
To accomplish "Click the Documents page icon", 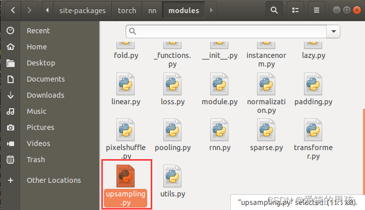I will (11, 79).
